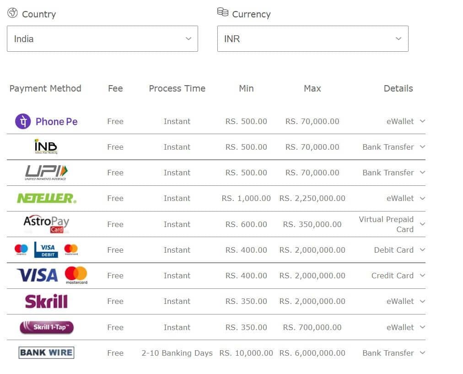
Task: Click the PhonePe payment logo
Action: (x=46, y=121)
